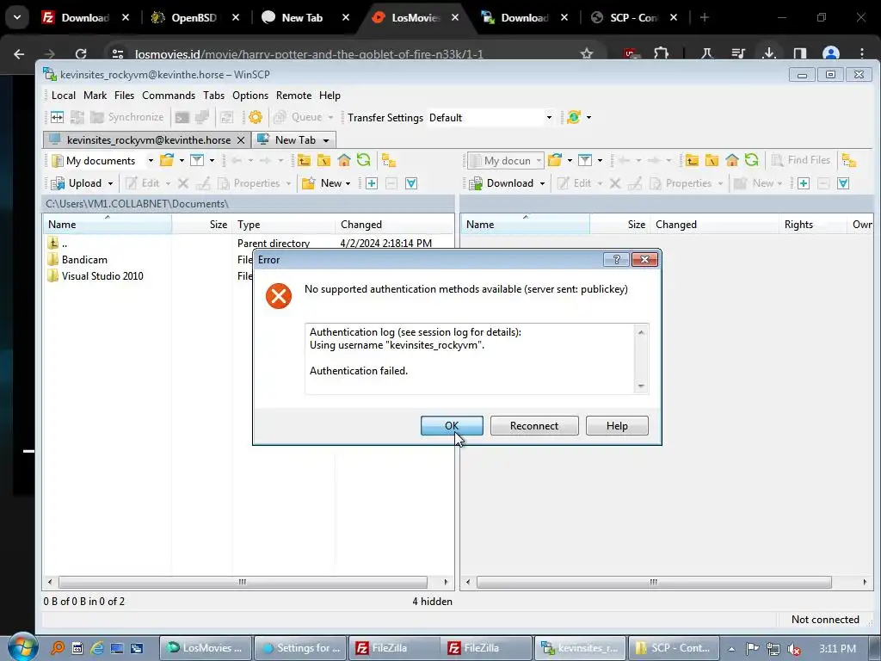
Task: Open the first FileZilla taskbar item
Action: pos(394,647)
